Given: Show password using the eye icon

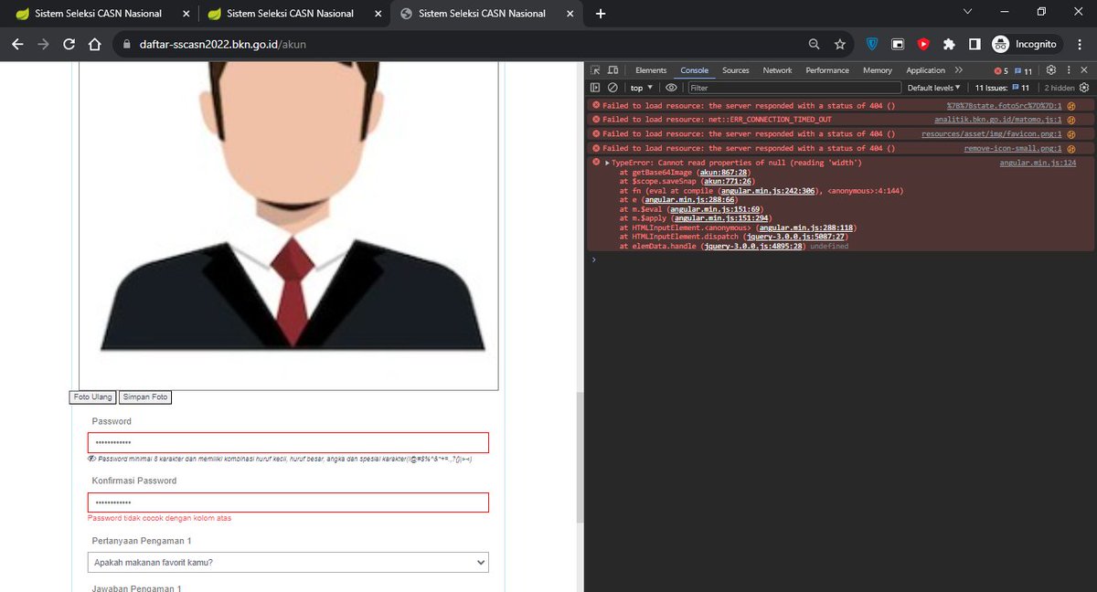Looking at the screenshot, I should [x=91, y=459].
